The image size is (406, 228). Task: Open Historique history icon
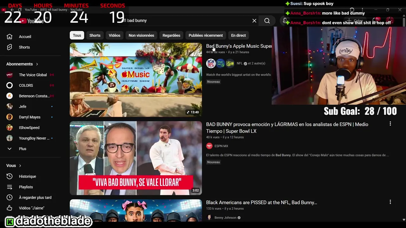coord(10,176)
